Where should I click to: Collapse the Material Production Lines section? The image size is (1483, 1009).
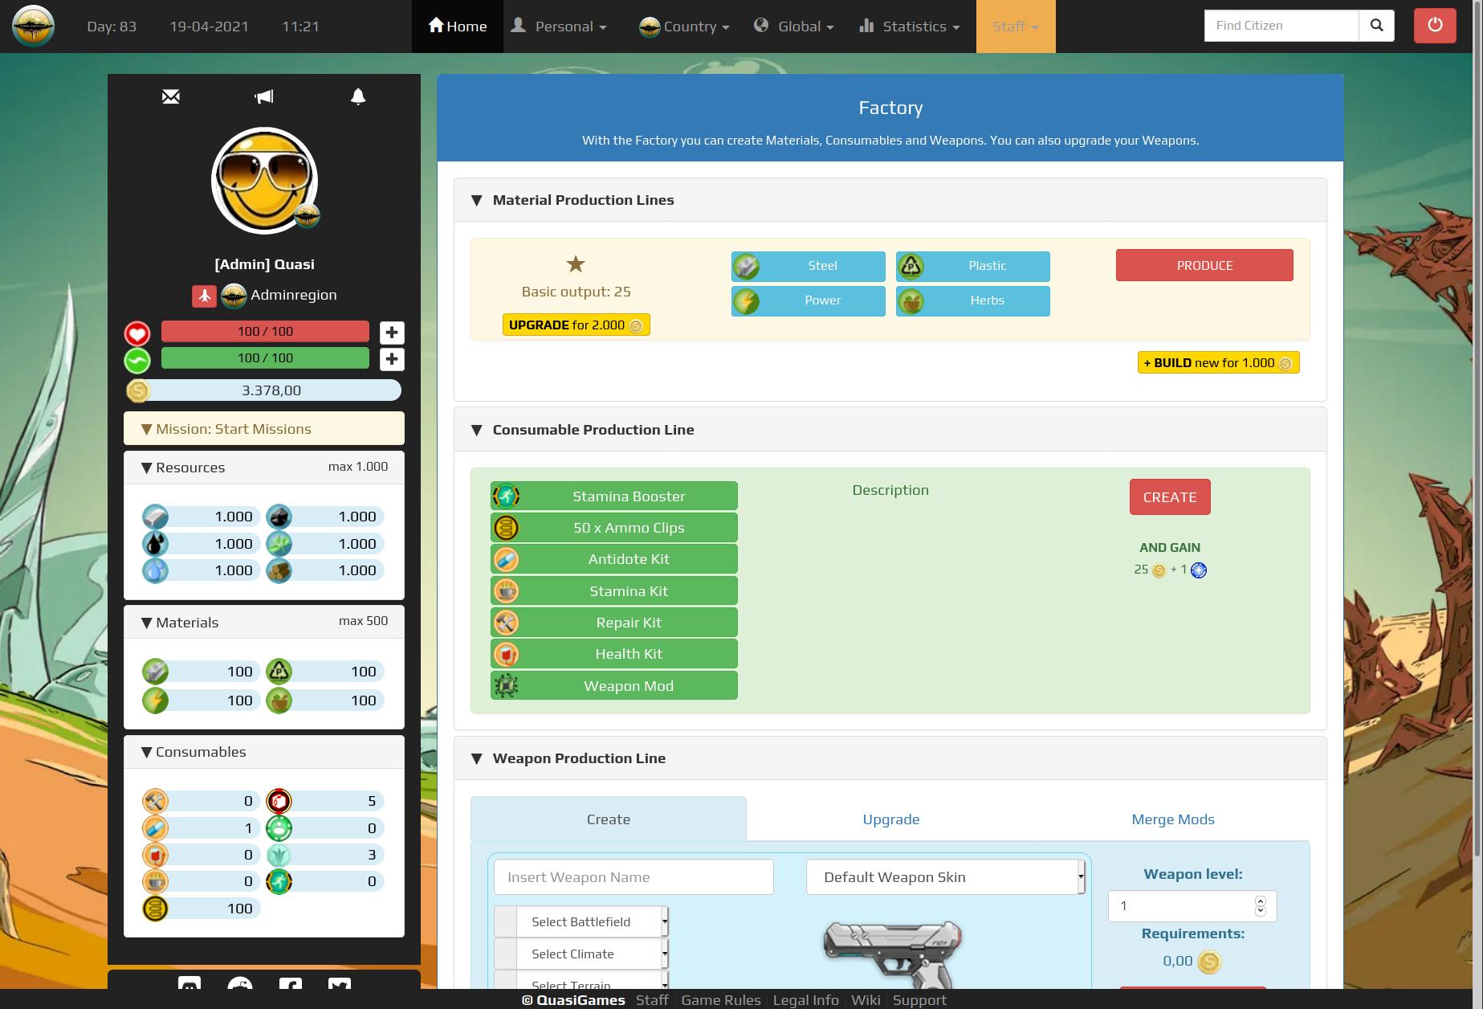pos(477,200)
